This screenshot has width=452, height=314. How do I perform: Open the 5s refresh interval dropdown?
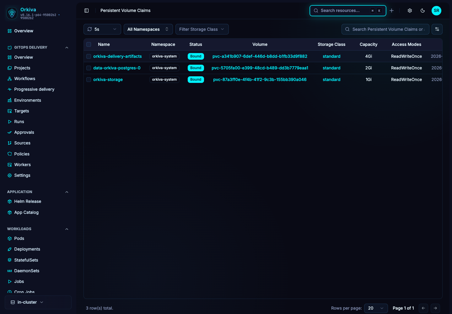(x=102, y=29)
